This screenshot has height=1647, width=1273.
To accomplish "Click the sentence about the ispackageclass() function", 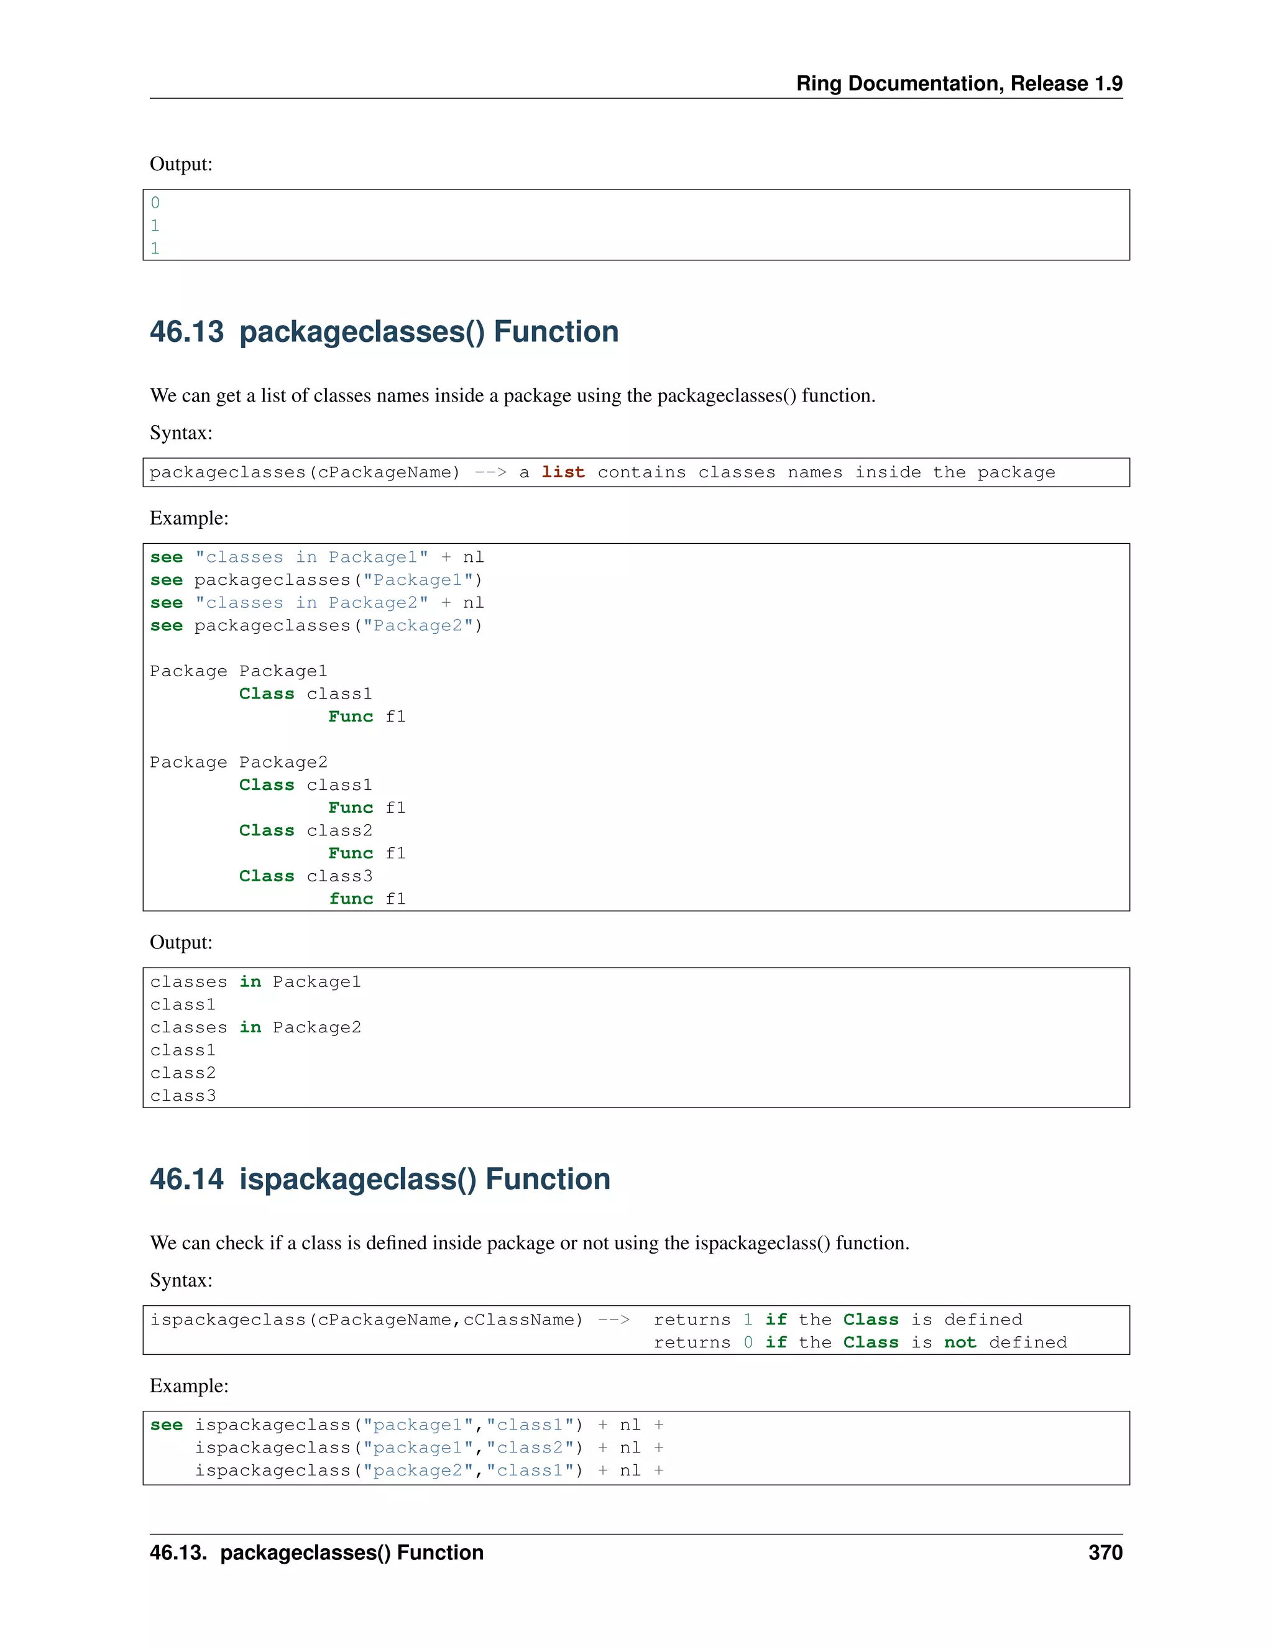I will pos(530,1243).
